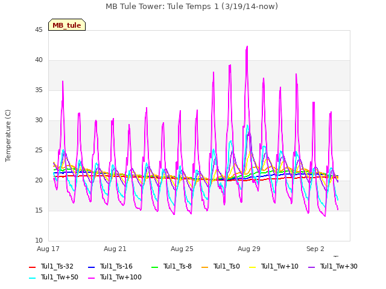
Task: Click the MB_tule label box
Action: (x=67, y=25)
